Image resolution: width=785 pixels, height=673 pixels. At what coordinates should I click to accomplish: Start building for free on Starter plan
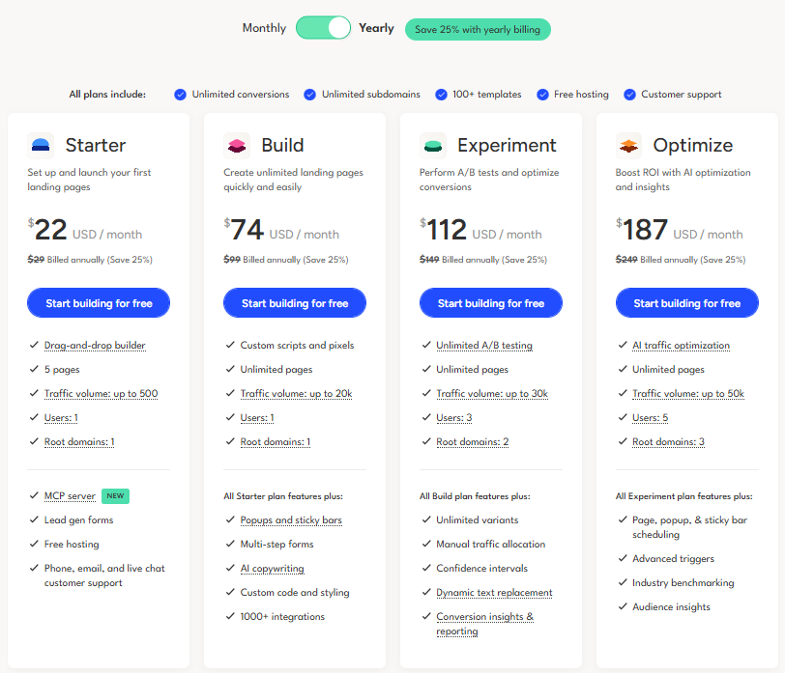[99, 303]
